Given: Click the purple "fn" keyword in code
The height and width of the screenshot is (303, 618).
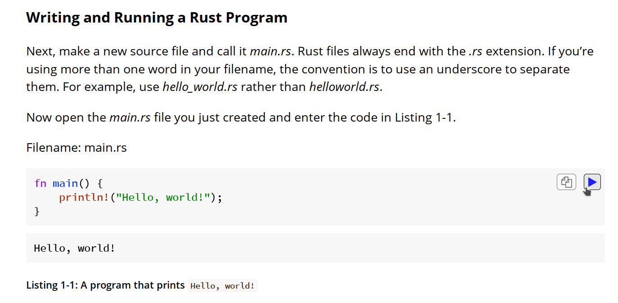Looking at the screenshot, I should point(40,183).
